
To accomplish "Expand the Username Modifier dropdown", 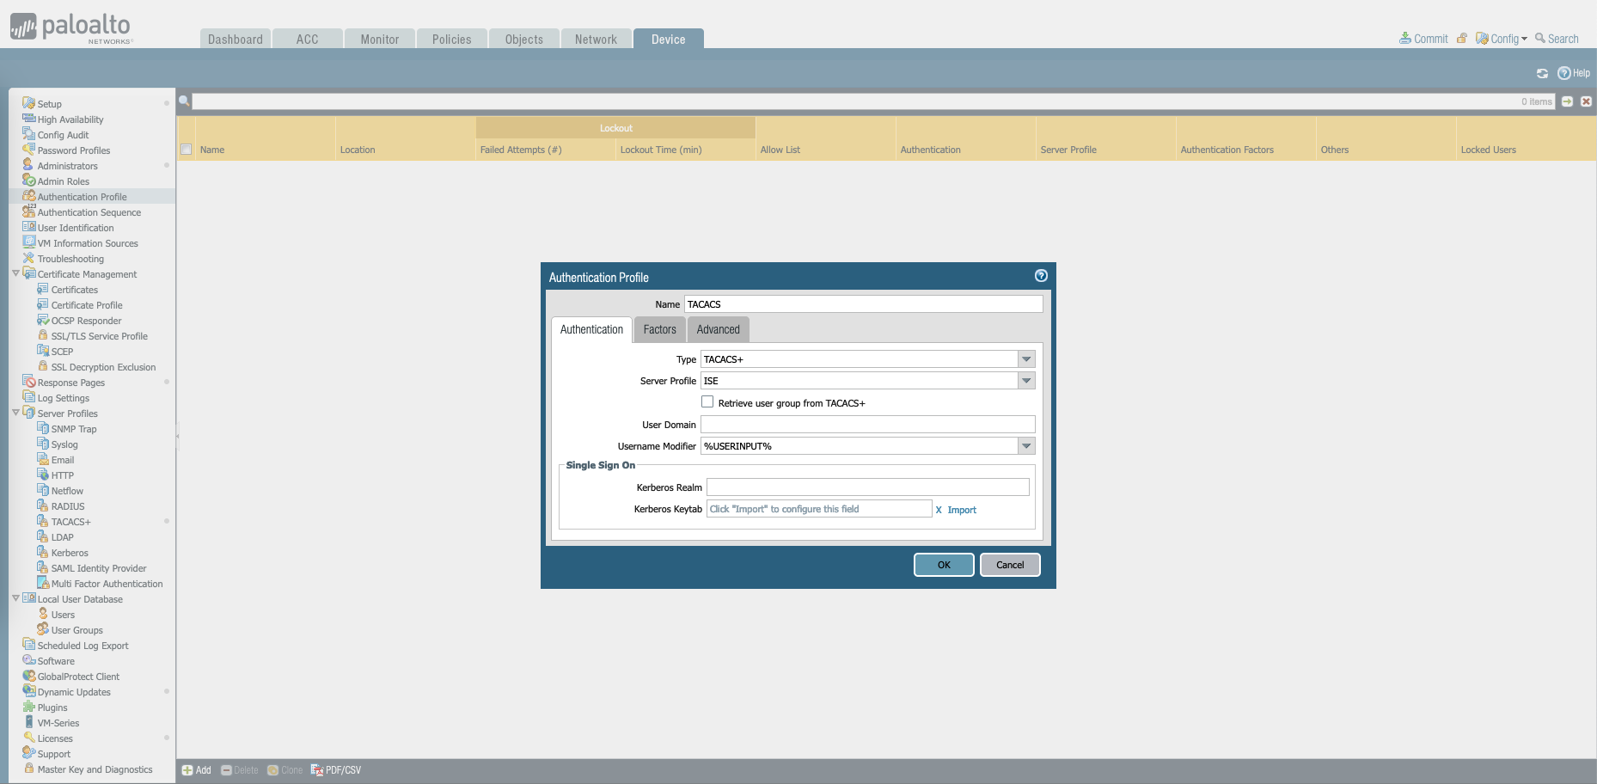I will [x=1026, y=446].
